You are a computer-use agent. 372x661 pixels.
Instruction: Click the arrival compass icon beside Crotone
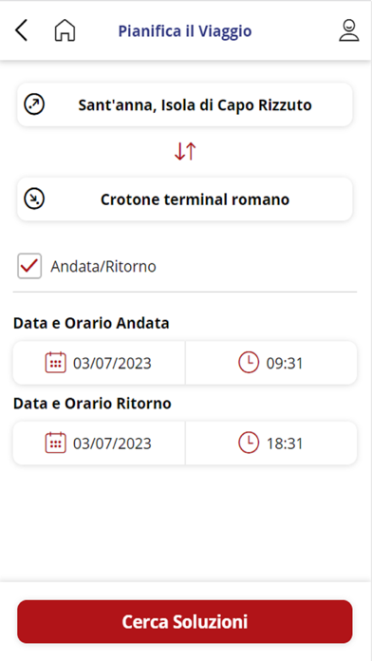point(34,199)
